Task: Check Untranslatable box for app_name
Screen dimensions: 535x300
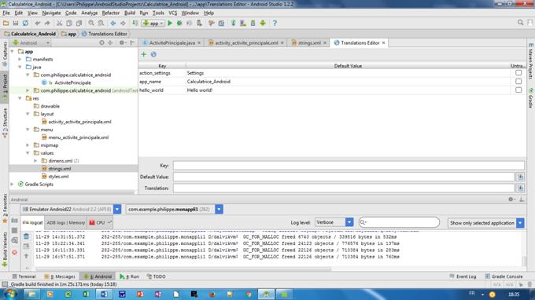Action: (x=518, y=82)
